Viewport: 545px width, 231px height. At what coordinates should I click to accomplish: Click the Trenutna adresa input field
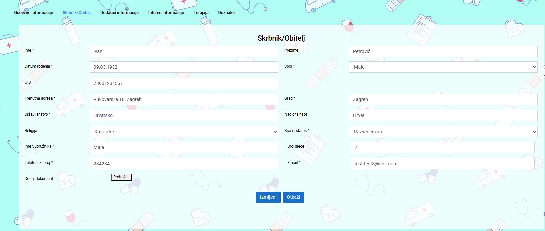tap(184, 99)
